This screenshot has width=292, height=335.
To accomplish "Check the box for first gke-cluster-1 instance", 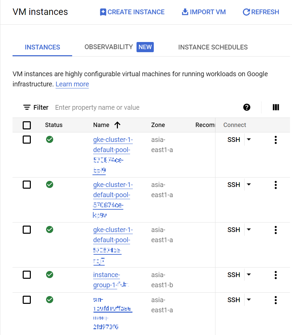I will click(x=27, y=140).
